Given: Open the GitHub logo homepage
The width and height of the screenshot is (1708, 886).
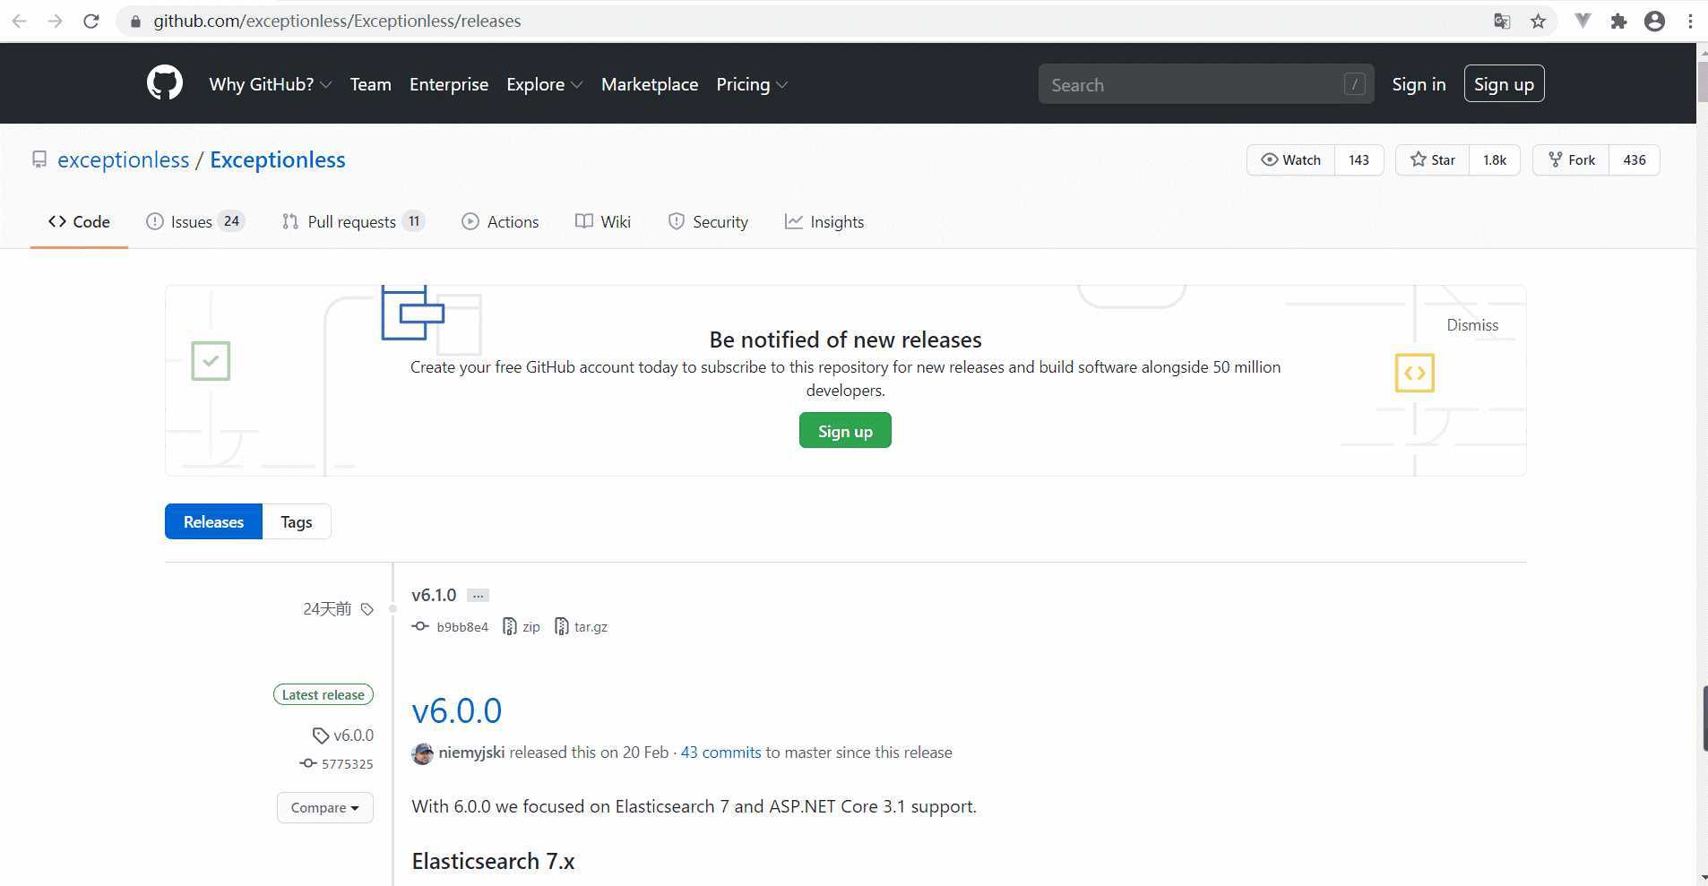Looking at the screenshot, I should click(165, 83).
